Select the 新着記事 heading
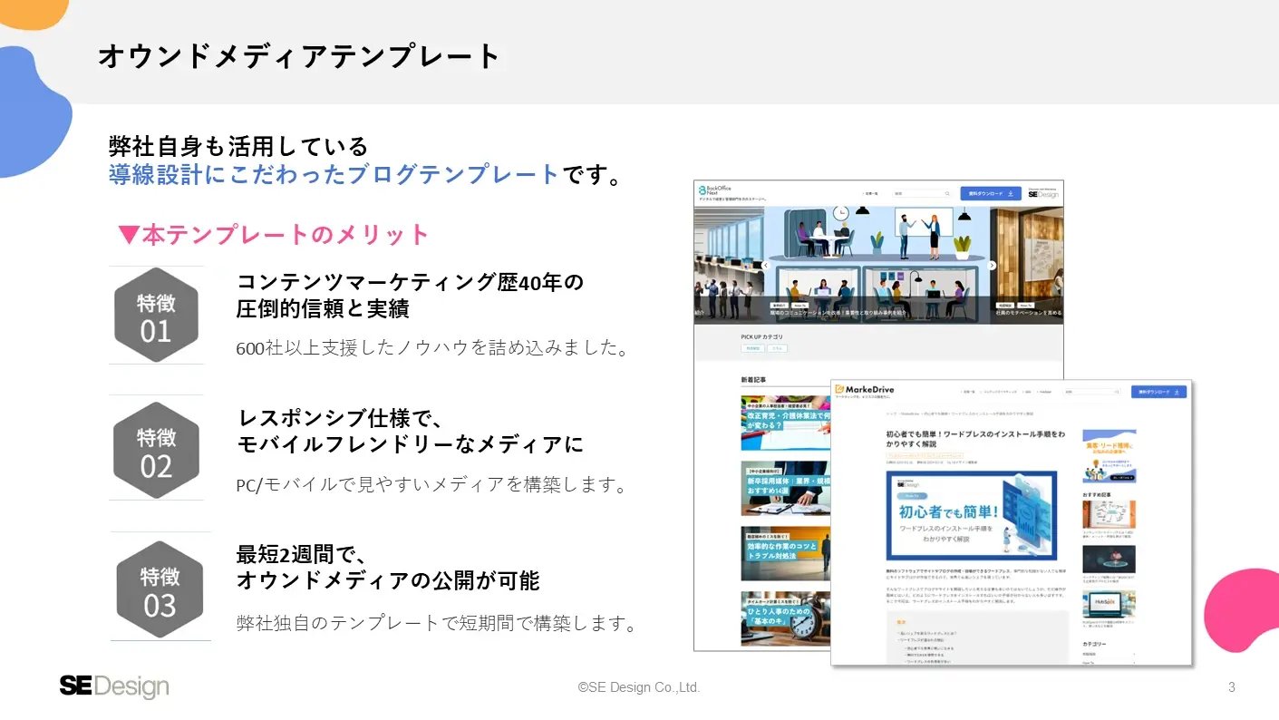The width and height of the screenshot is (1279, 720). (753, 380)
